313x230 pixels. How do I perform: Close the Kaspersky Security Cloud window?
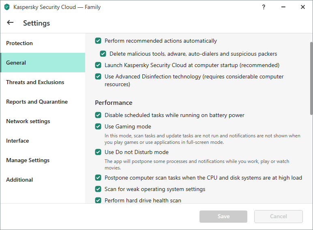[x=303, y=7]
